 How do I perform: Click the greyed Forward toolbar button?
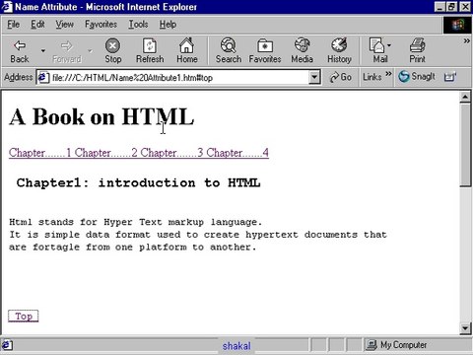coord(67,51)
